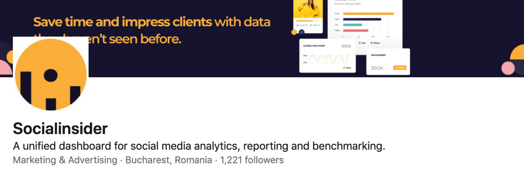Click the orange higher badge in Engagement card
The width and height of the screenshot is (524, 169).
[x=400, y=68]
